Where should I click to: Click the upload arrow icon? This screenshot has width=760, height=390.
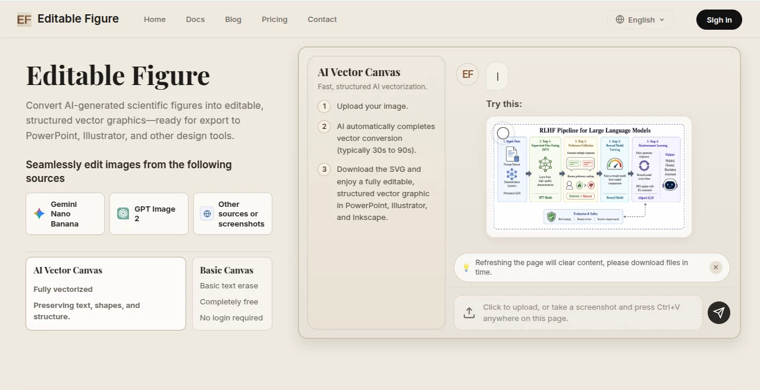[x=469, y=313]
